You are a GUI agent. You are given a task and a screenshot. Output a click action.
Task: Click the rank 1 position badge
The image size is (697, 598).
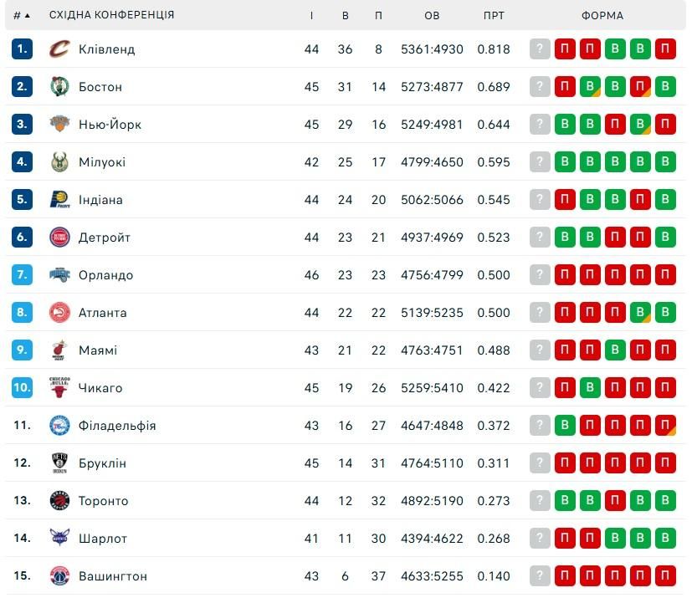click(x=22, y=49)
